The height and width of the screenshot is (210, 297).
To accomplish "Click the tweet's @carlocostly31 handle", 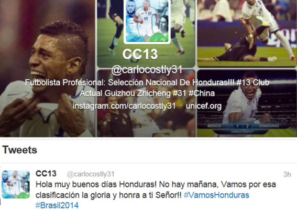I will (x=91, y=174).
